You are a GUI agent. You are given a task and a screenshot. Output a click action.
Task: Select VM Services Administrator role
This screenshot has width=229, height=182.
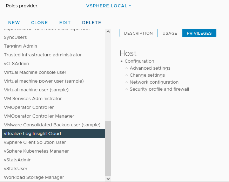(x=53, y=98)
